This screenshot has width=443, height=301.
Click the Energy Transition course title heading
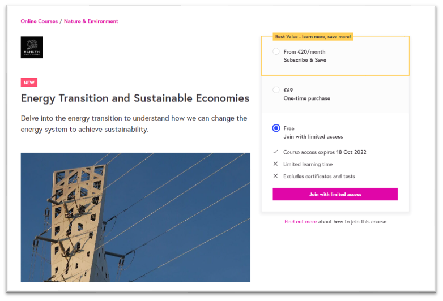(x=135, y=98)
